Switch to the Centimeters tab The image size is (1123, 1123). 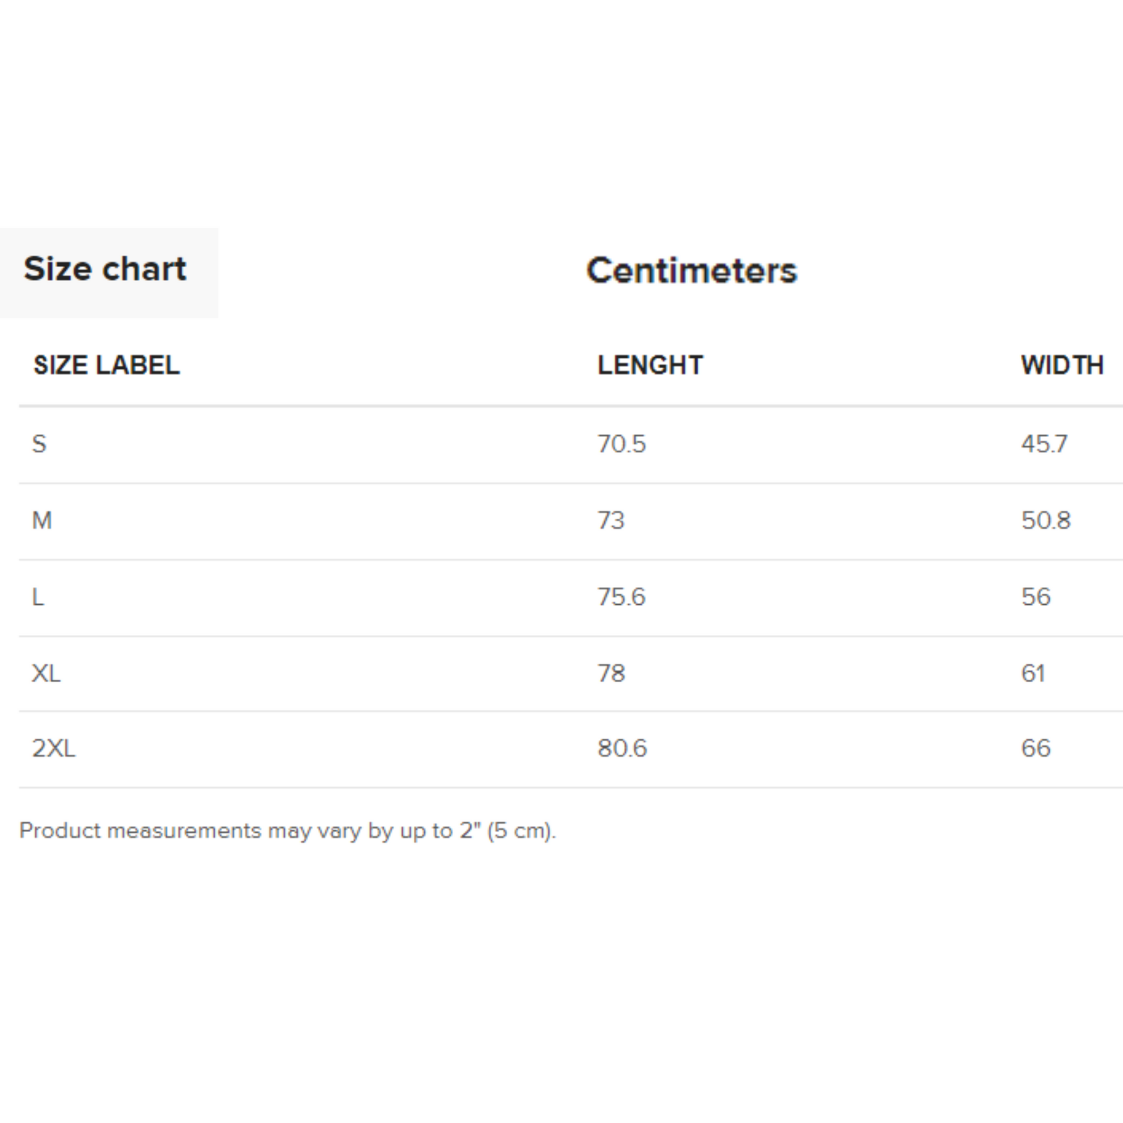[x=692, y=271]
